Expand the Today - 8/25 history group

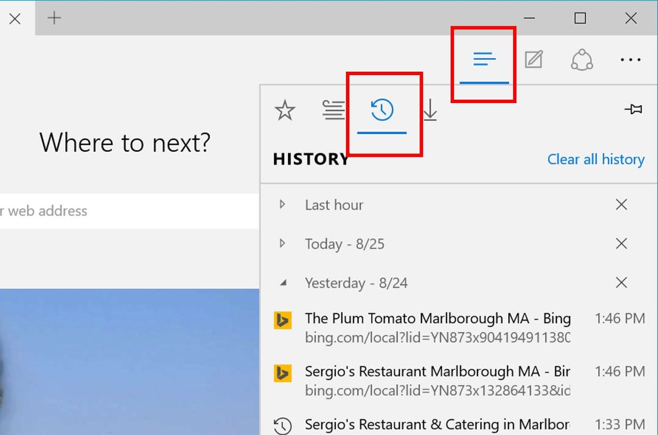click(281, 244)
